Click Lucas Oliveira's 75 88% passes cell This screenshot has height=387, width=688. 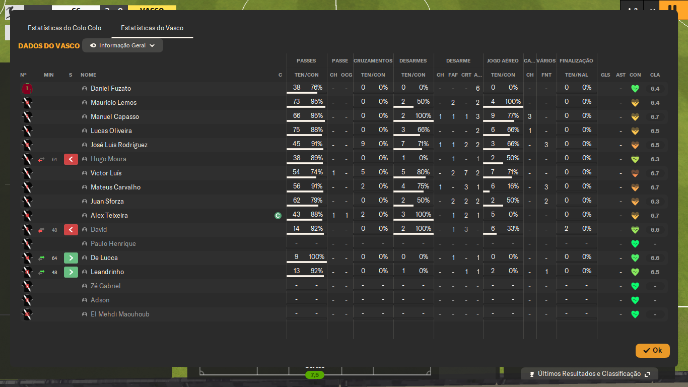[x=307, y=131]
